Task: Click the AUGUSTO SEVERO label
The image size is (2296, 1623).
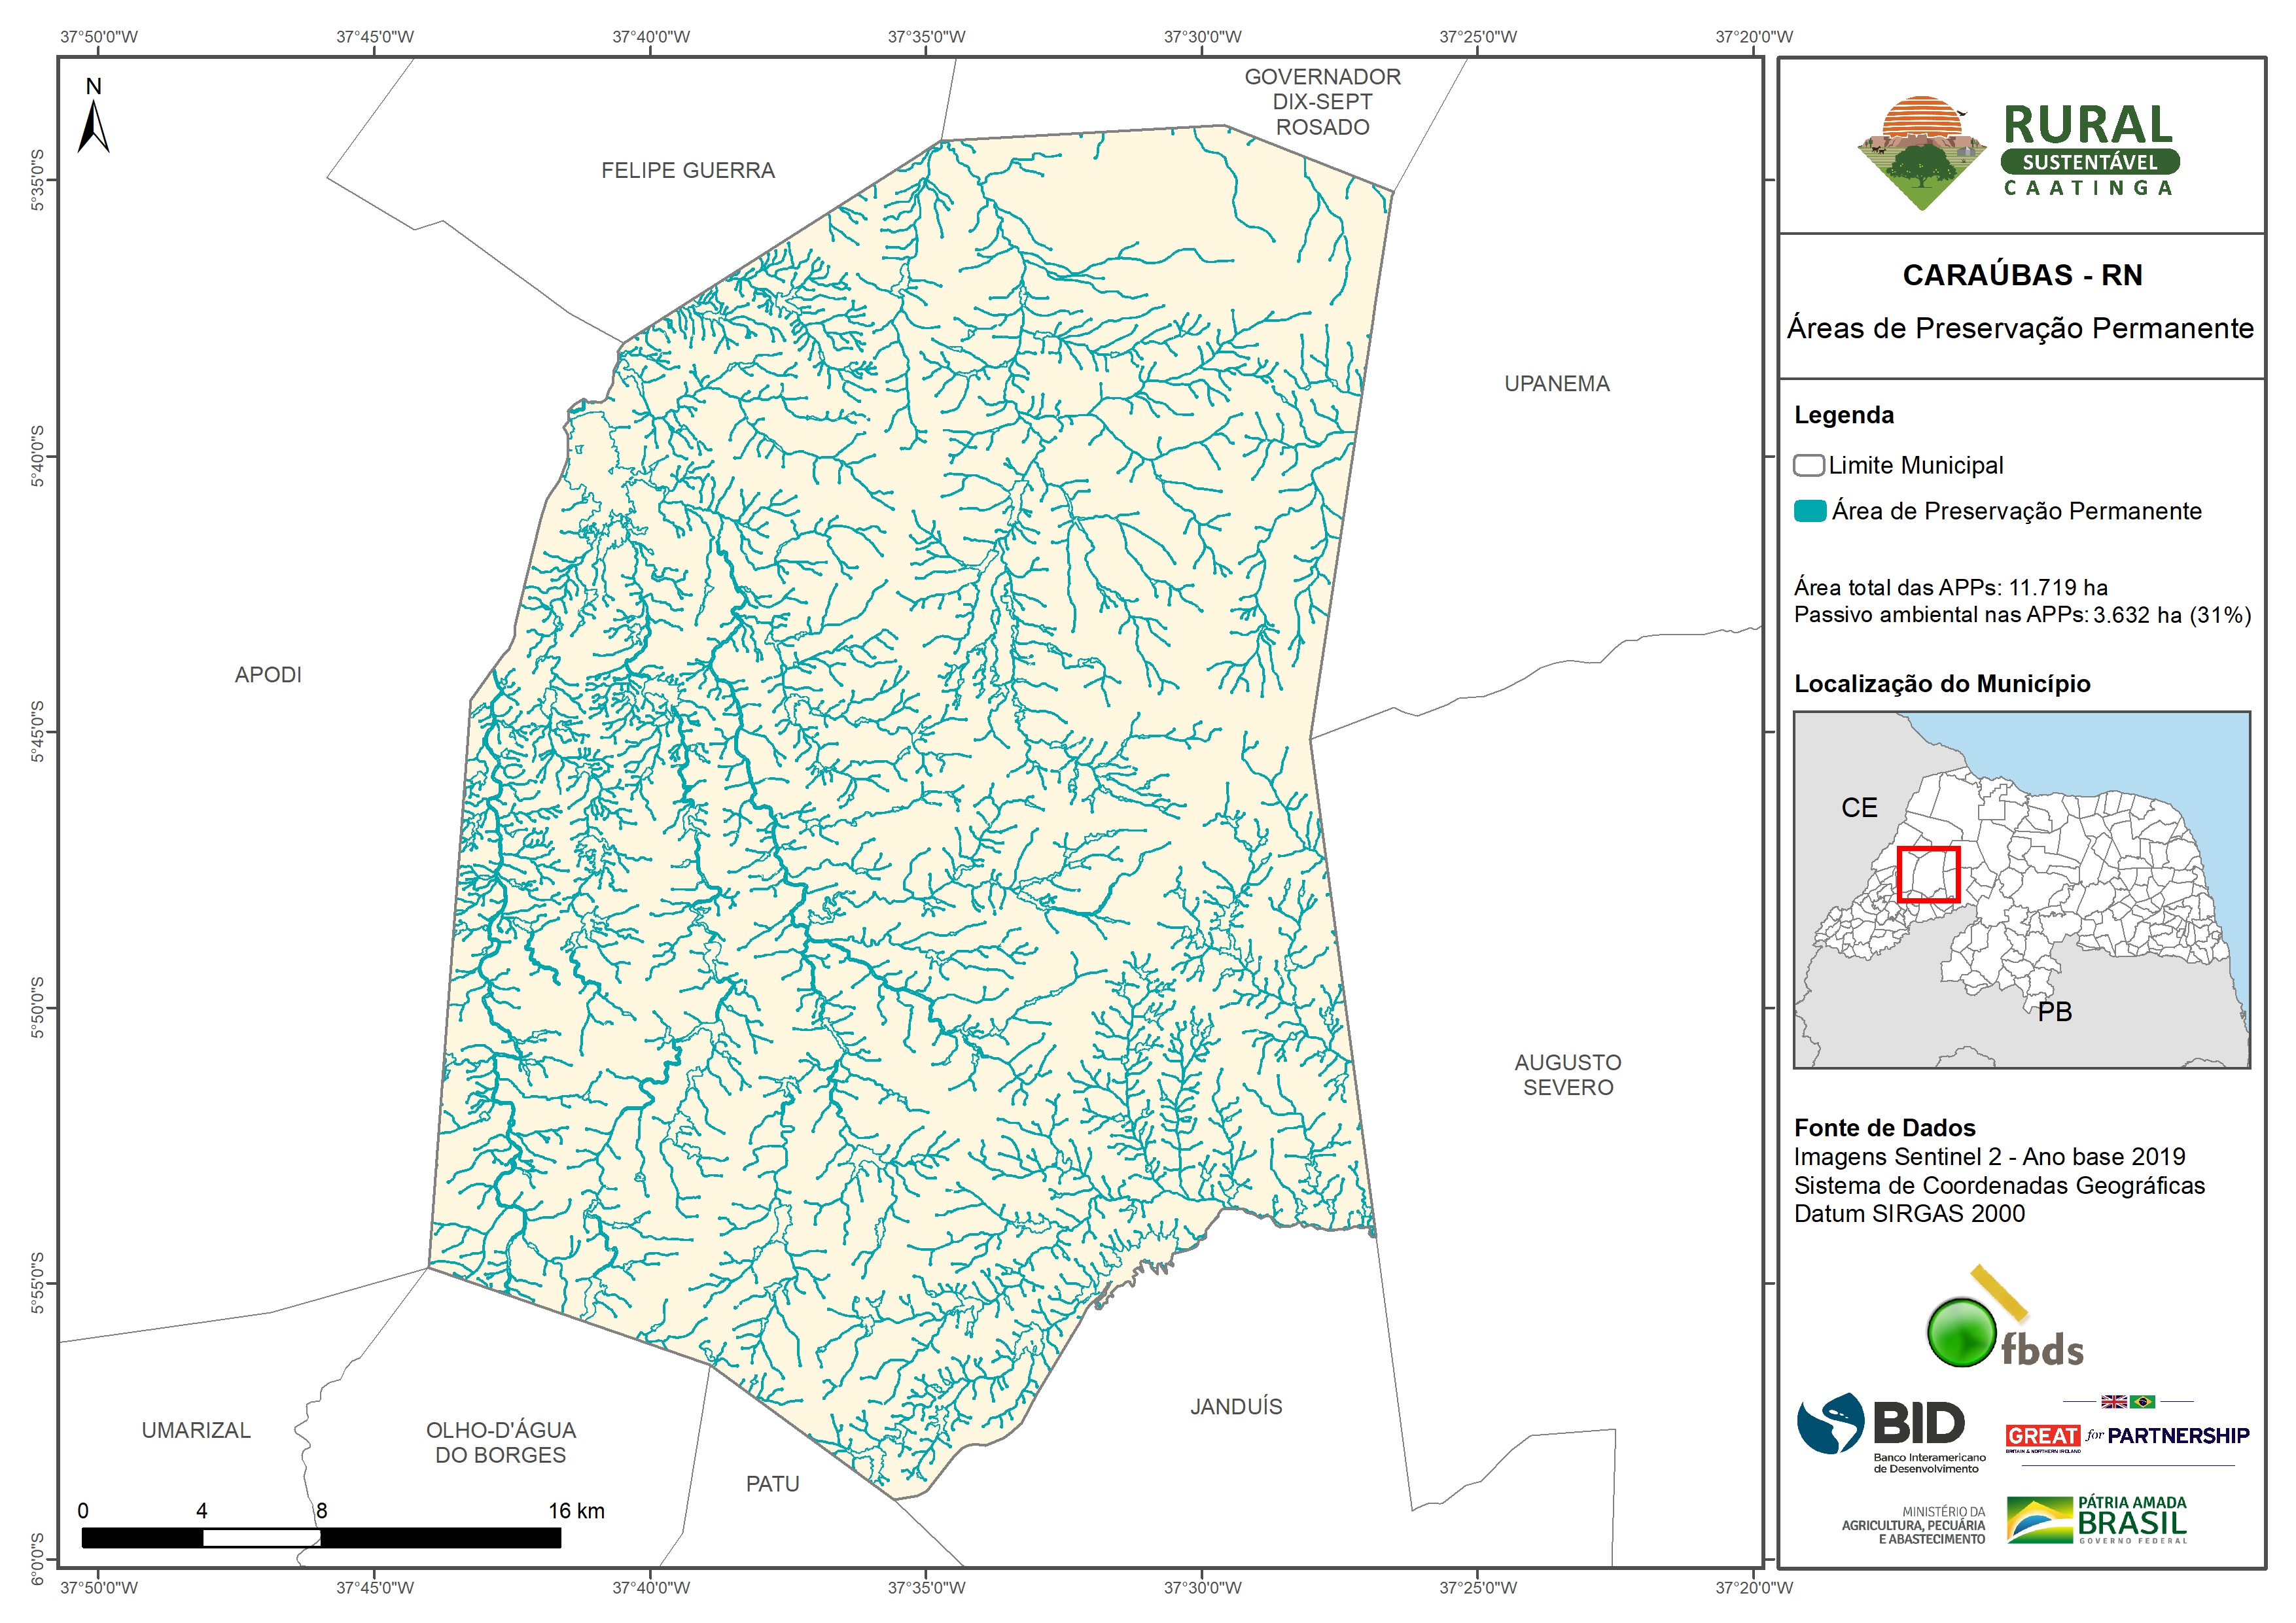Action: (x=1567, y=1075)
